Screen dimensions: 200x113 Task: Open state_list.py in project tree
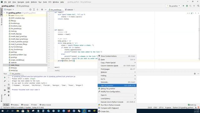[15, 65]
